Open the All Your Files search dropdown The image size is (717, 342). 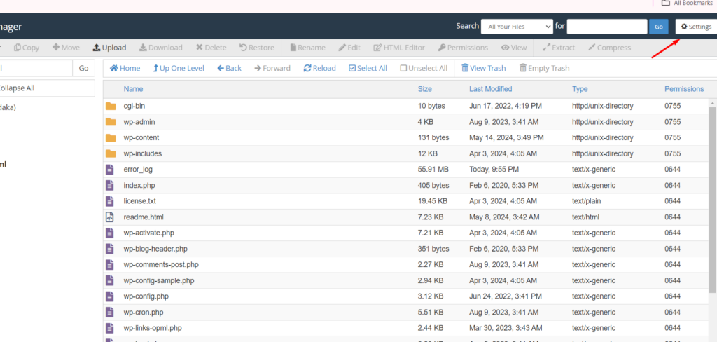(x=517, y=27)
